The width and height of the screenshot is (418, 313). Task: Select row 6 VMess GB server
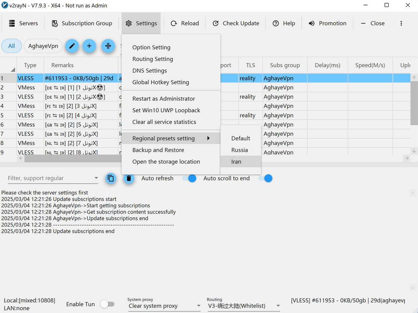pos(205,124)
